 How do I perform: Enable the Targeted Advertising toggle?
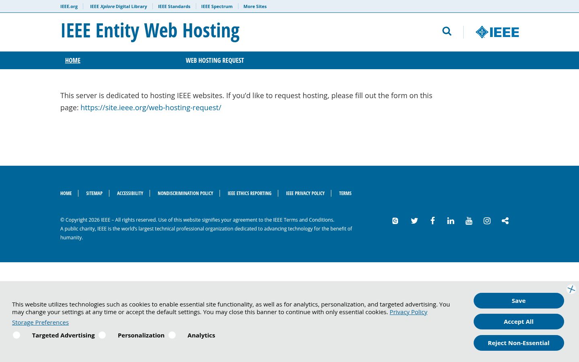click(x=16, y=335)
